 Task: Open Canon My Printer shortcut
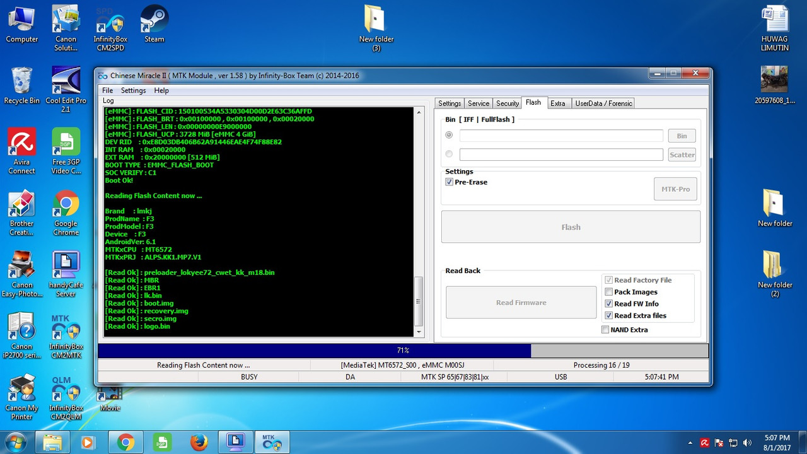coord(22,397)
